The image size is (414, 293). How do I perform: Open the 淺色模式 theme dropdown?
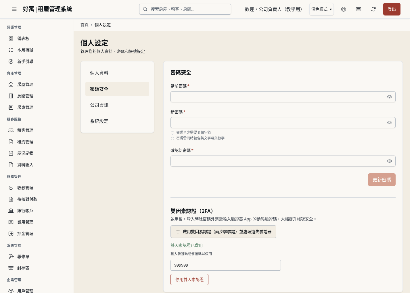(x=321, y=9)
